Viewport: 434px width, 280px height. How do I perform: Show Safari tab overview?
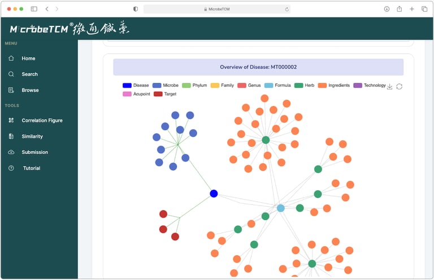pos(424,9)
